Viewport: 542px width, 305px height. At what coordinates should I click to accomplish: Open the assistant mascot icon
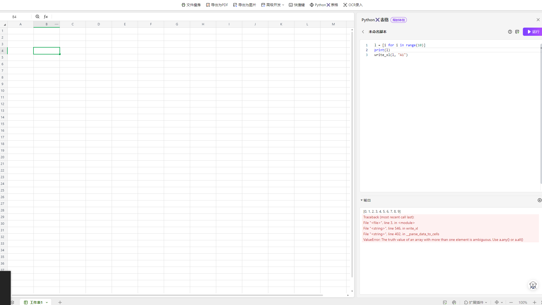coord(533,285)
